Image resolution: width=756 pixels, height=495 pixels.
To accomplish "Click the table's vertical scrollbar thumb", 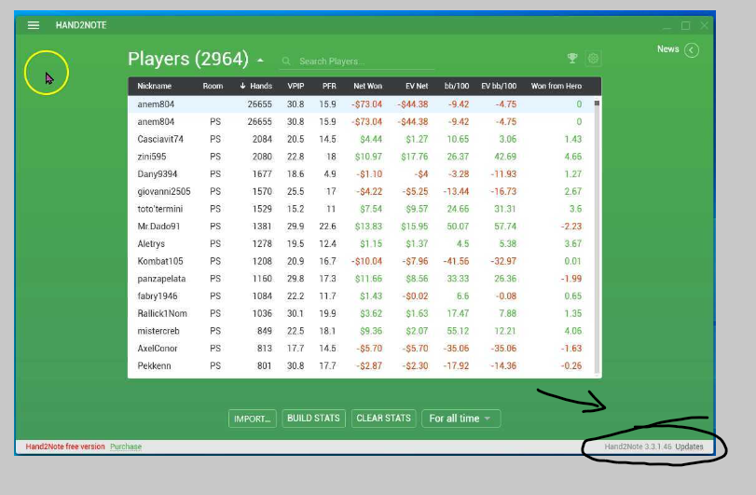I will pyautogui.click(x=597, y=103).
